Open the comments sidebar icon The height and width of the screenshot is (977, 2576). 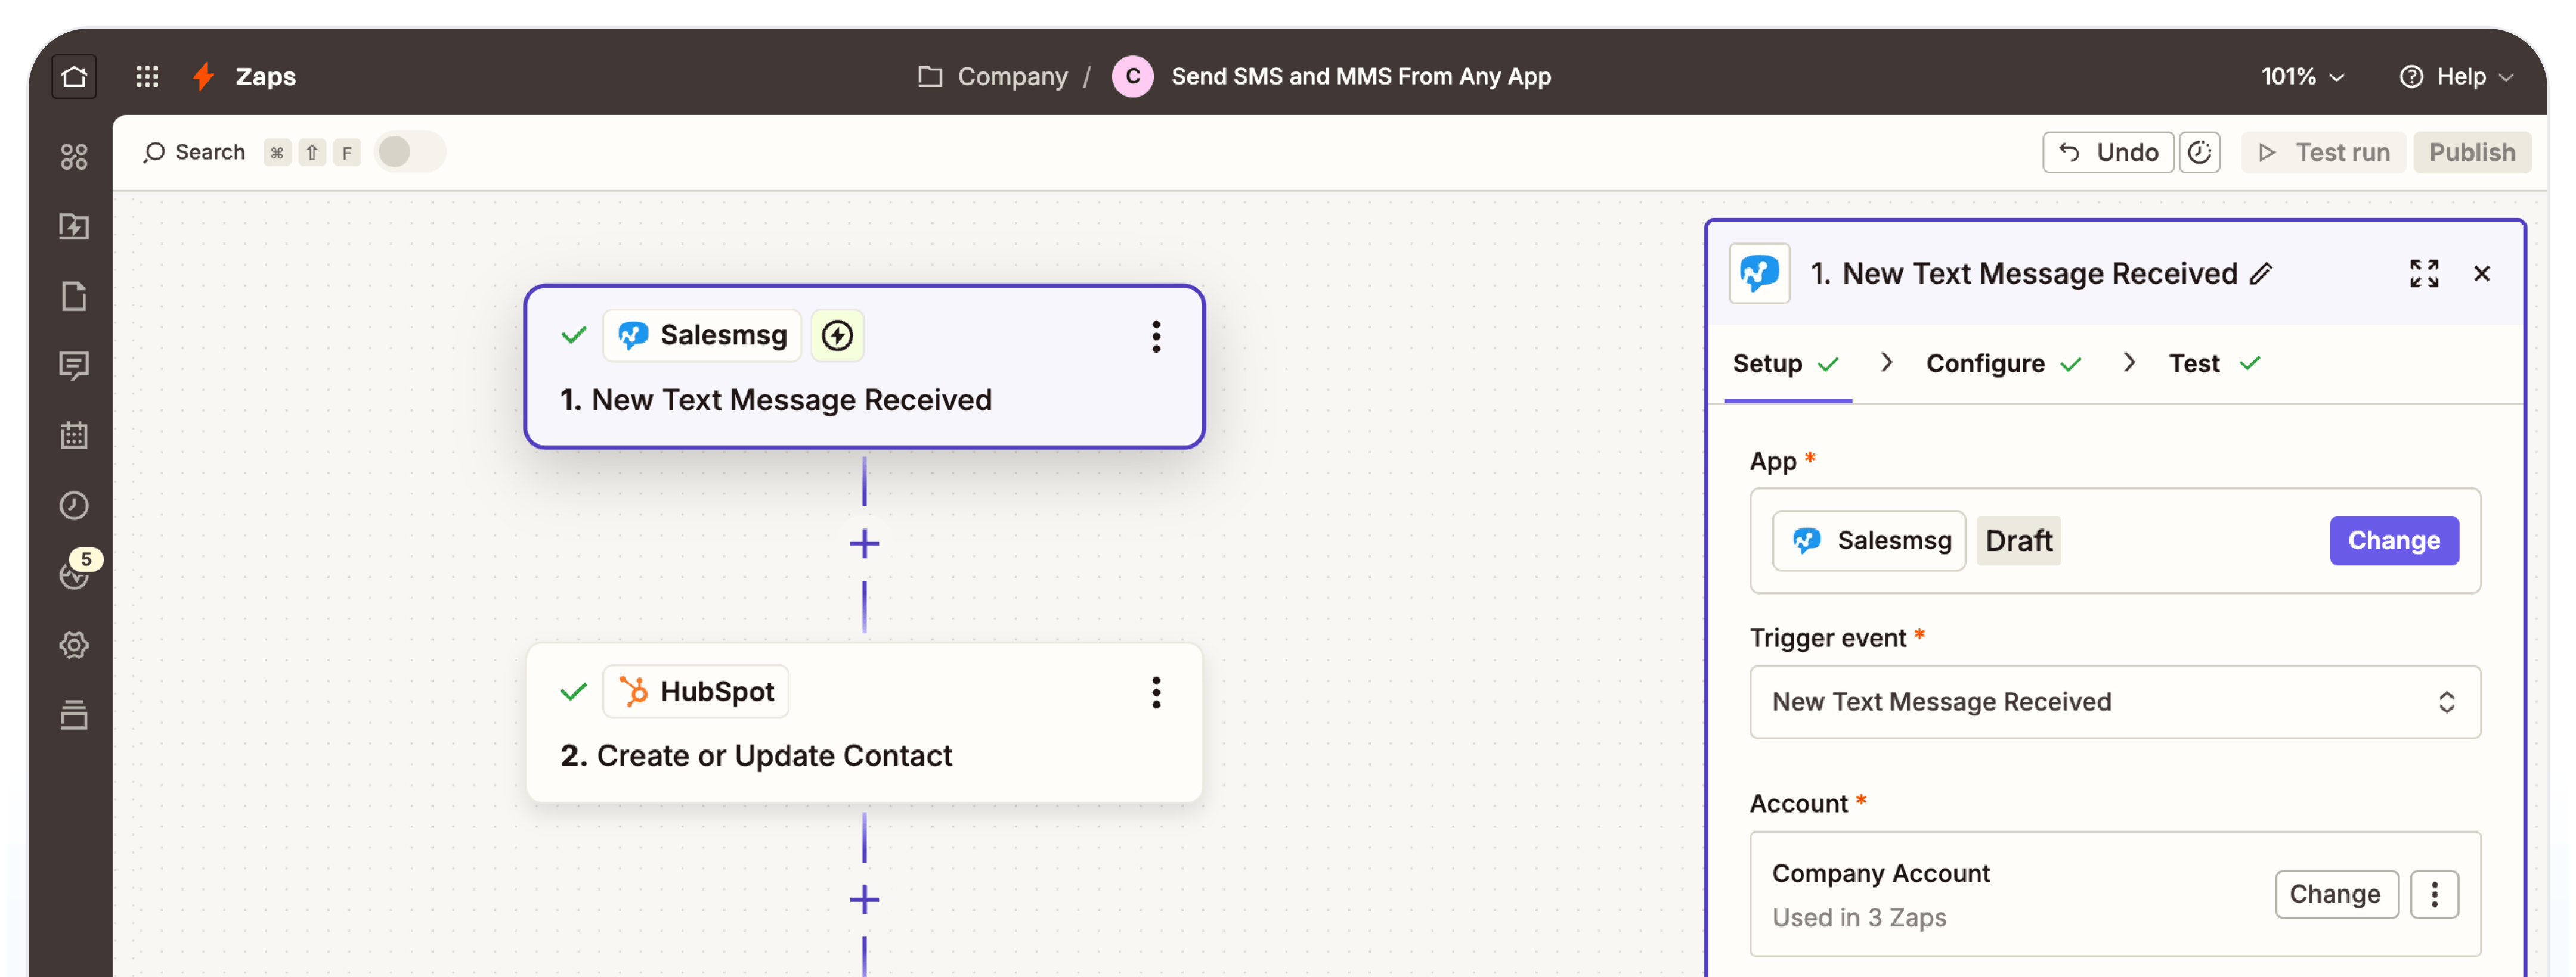click(74, 366)
